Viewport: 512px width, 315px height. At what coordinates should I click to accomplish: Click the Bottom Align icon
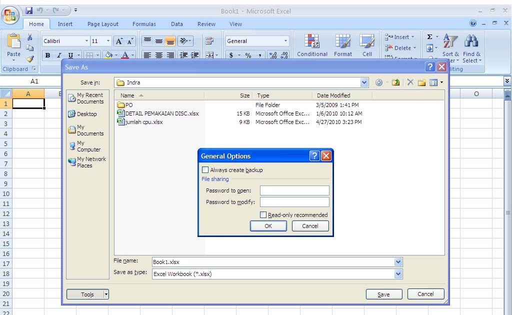pyautogui.click(x=170, y=41)
